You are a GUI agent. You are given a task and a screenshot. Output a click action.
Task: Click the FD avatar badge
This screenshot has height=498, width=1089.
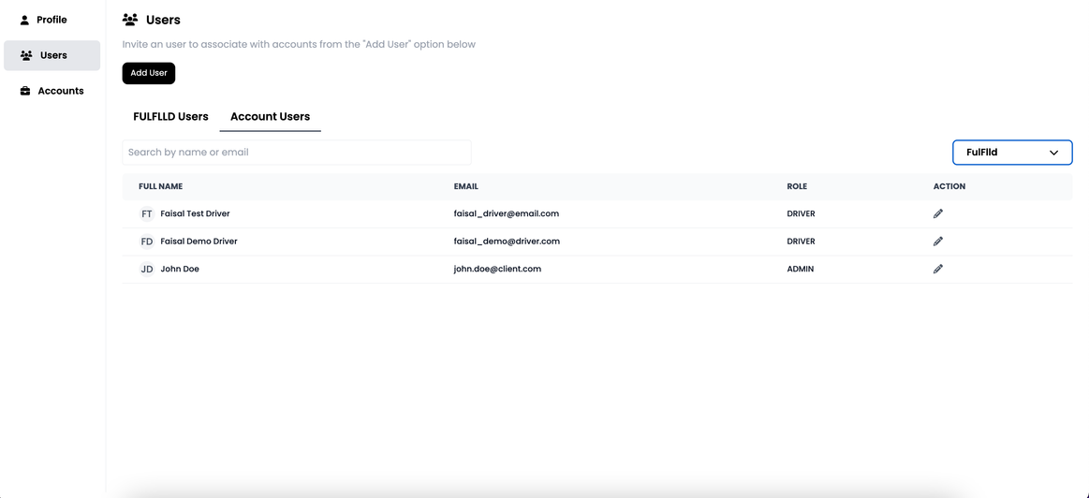pos(147,242)
